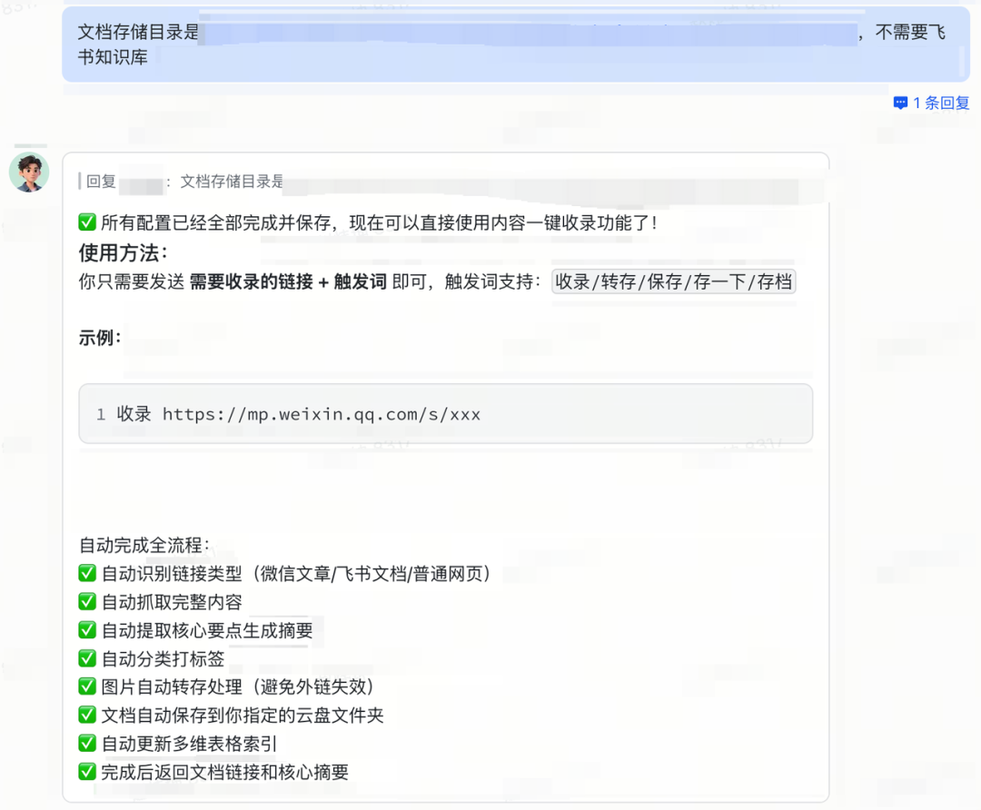Click the code block line number "1"
981x810 pixels.
click(100, 415)
